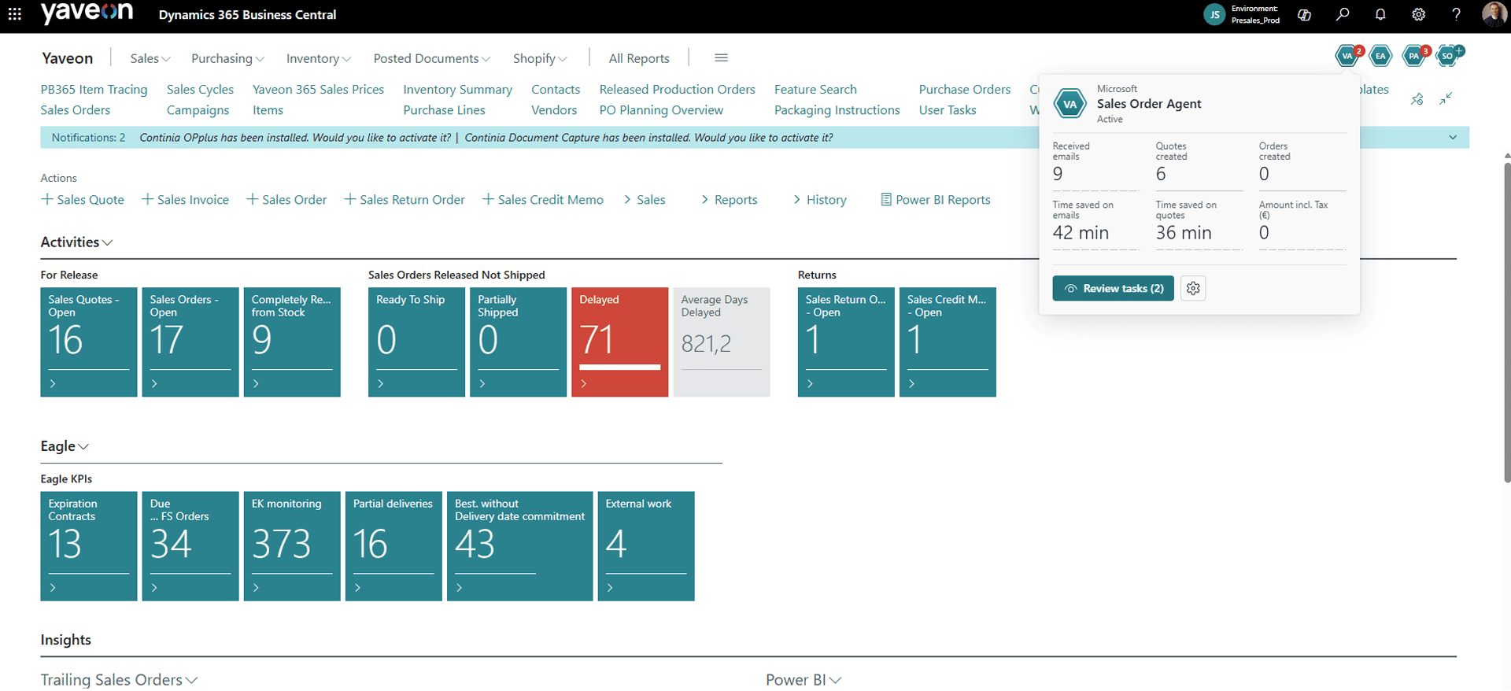Expand the Sales menu dropdown
The image size is (1511, 691).
click(150, 58)
